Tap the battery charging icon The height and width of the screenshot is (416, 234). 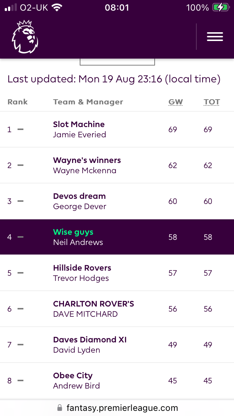tap(220, 8)
